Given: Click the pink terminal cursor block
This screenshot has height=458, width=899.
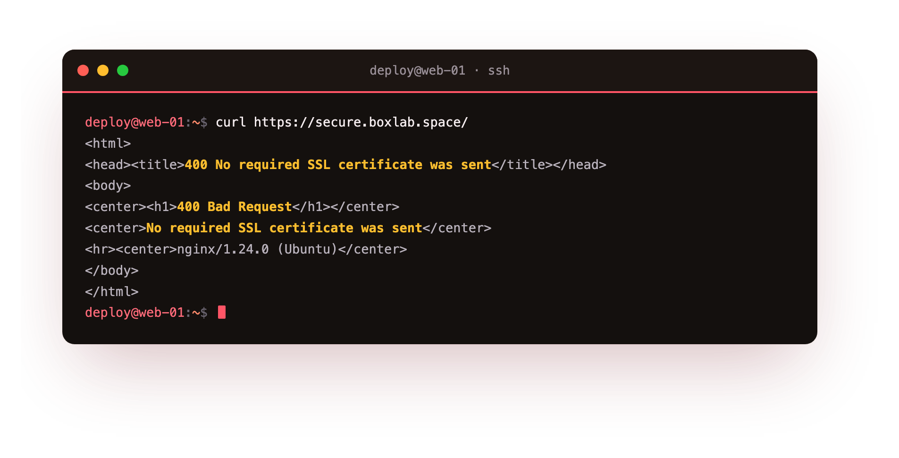Looking at the screenshot, I should tap(222, 312).
